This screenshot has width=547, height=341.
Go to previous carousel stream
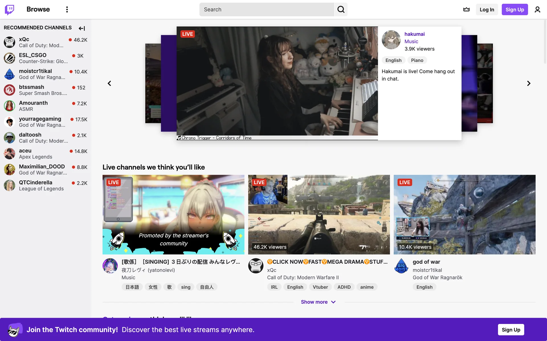point(109,83)
